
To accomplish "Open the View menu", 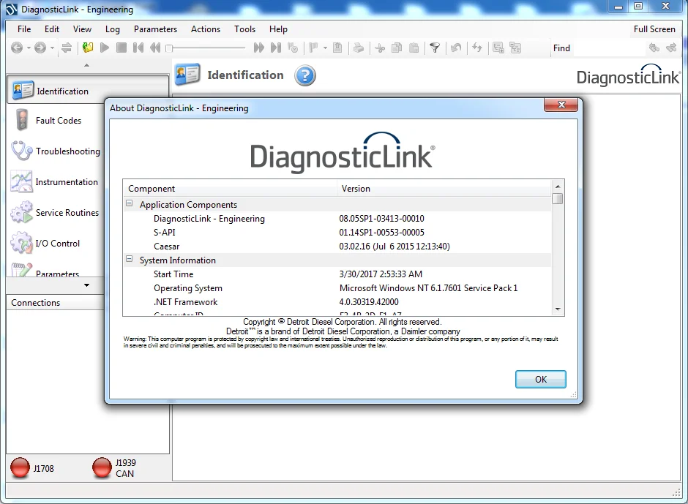I will point(82,29).
